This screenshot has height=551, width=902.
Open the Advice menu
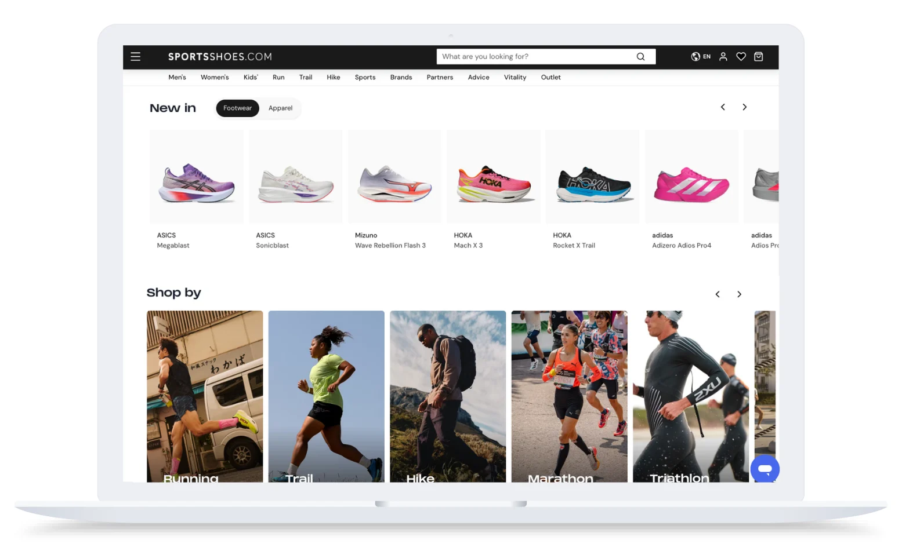(x=479, y=77)
